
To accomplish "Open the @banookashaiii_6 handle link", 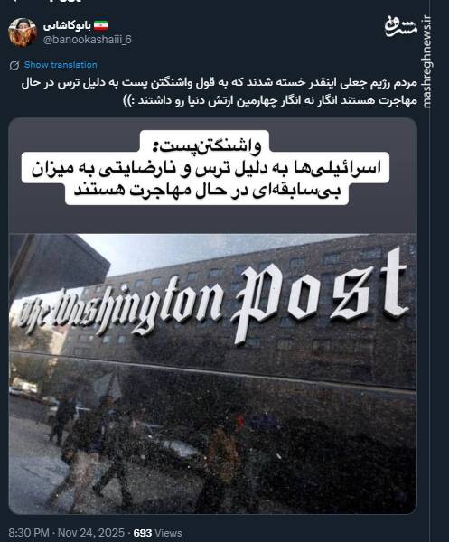I will (x=87, y=40).
